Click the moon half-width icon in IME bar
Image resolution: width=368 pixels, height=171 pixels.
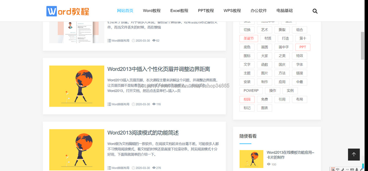pyautogui.click(x=342, y=169)
